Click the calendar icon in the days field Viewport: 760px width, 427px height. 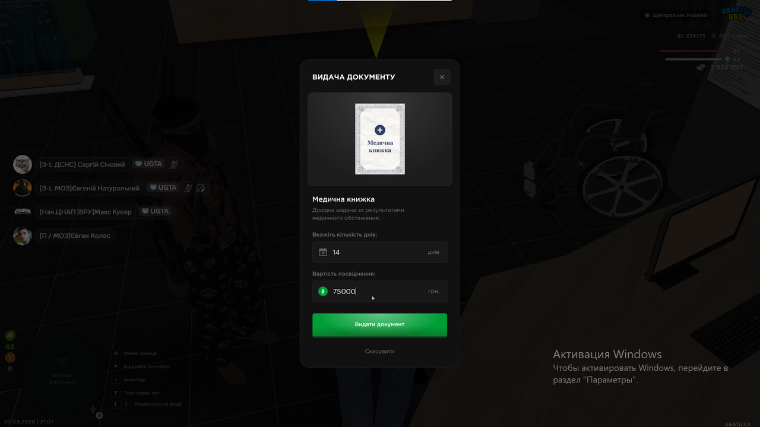323,252
